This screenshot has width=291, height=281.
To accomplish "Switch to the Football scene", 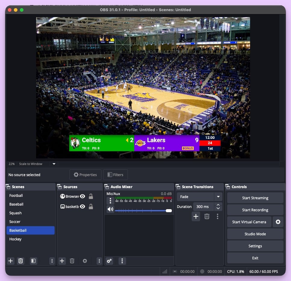I will pos(16,195).
